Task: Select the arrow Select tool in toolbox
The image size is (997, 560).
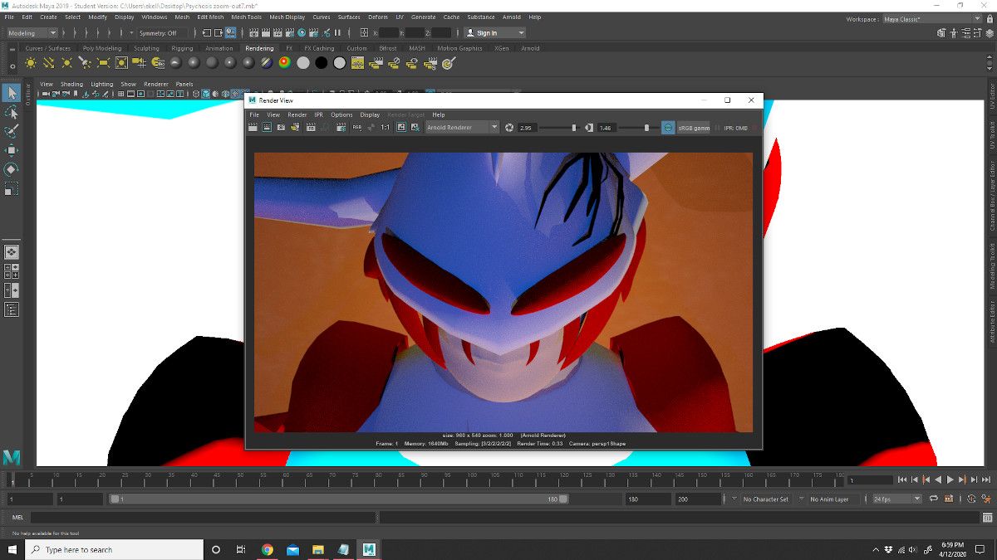Action: point(12,92)
